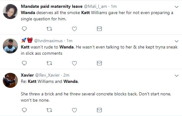182x116 pixels.
Task: Share lvrdmaximus tweet via message envelope
Action: click(99, 63)
